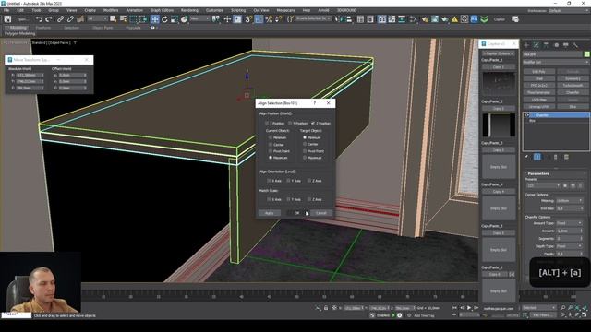This screenshot has width=591, height=332.
Task: Open the Mitering Uniform dropdown
Action: point(570,201)
